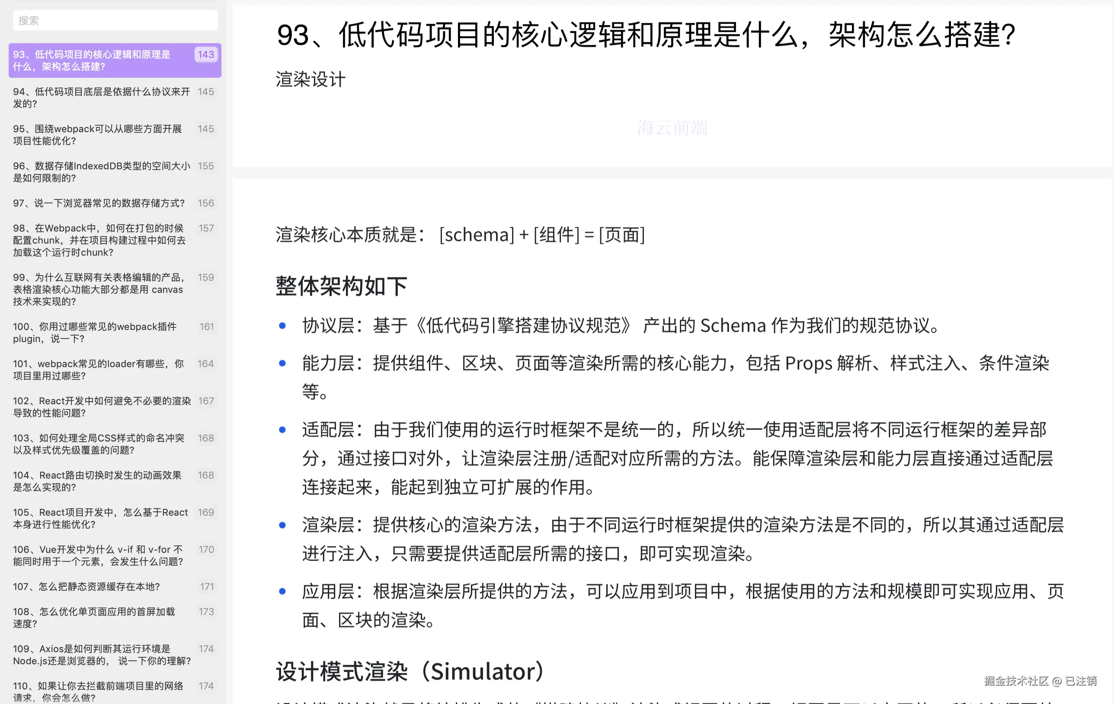The image size is (1114, 704).
Task: Open entry 105 基于React性能优化
Action: (100, 518)
